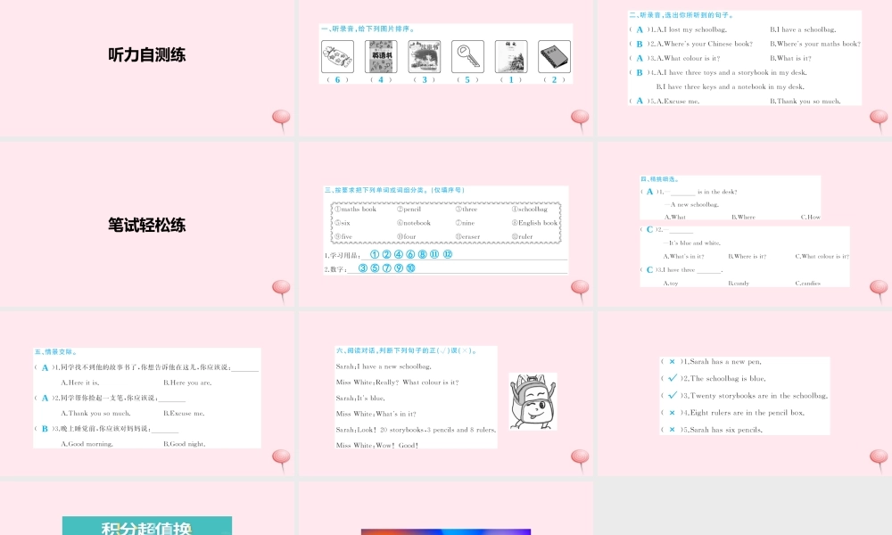Image resolution: width=892 pixels, height=535 pixels.
Task: Click the heading 三、按要求把下列单词或词组分类
Action: click(394, 190)
